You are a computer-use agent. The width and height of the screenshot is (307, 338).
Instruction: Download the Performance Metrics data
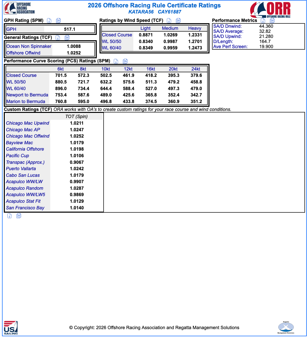tap(263, 21)
